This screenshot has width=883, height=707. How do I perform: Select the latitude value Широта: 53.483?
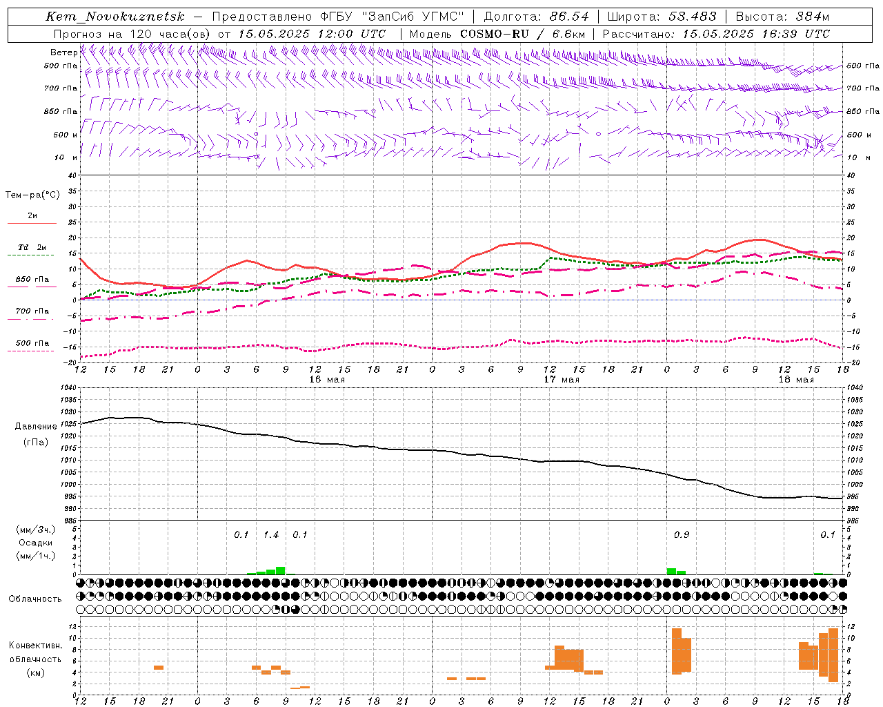(662, 17)
